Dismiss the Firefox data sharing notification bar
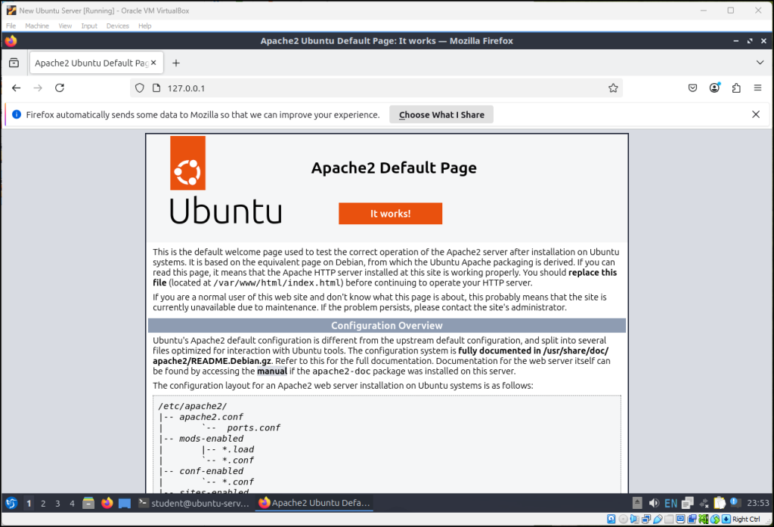The width and height of the screenshot is (774, 527). point(756,114)
